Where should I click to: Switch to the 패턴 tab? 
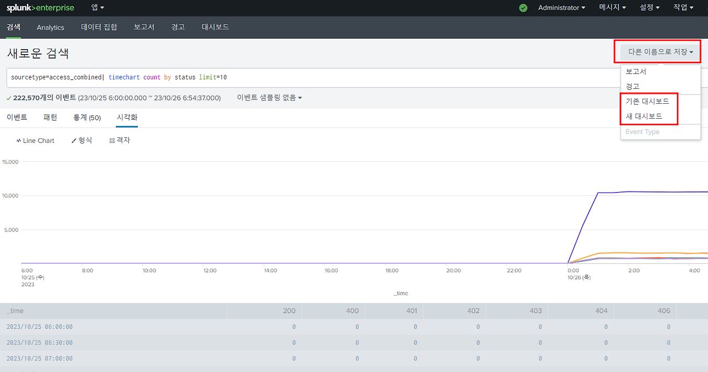pyautogui.click(x=50, y=118)
